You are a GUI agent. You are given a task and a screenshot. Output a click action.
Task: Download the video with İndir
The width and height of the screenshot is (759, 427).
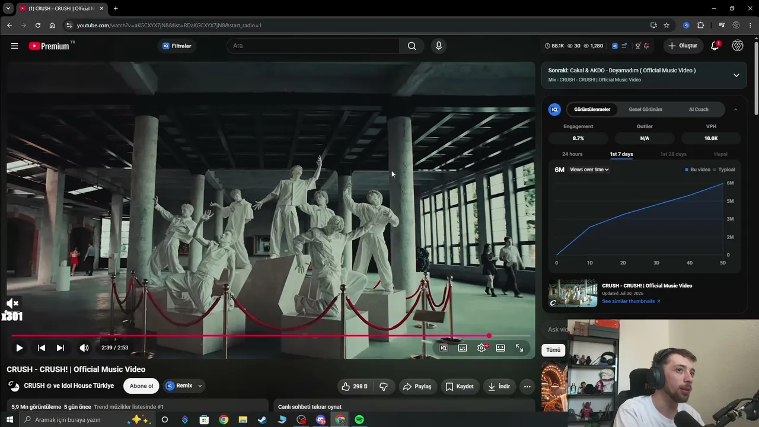point(499,387)
